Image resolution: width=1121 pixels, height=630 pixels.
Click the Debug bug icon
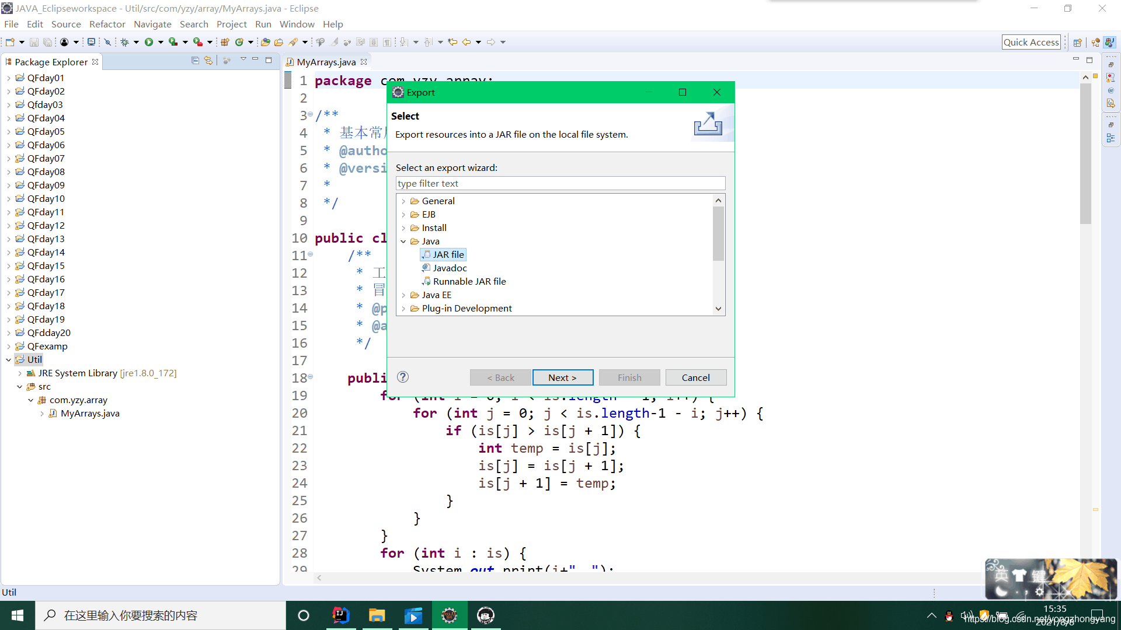[124, 42]
